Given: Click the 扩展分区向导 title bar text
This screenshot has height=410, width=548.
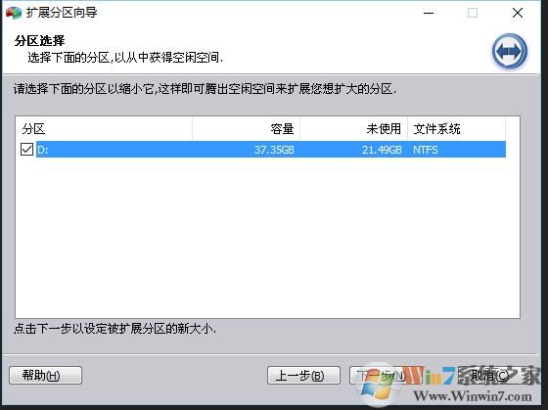Looking at the screenshot, I should [x=62, y=13].
